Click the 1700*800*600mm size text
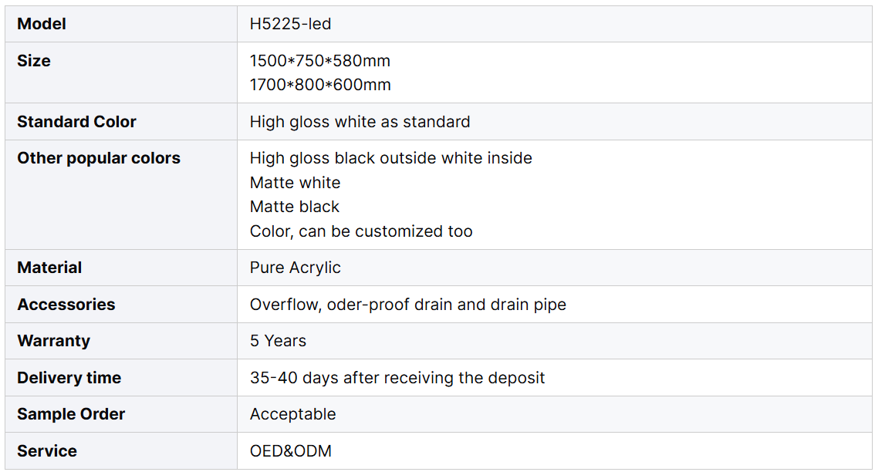 tap(320, 85)
